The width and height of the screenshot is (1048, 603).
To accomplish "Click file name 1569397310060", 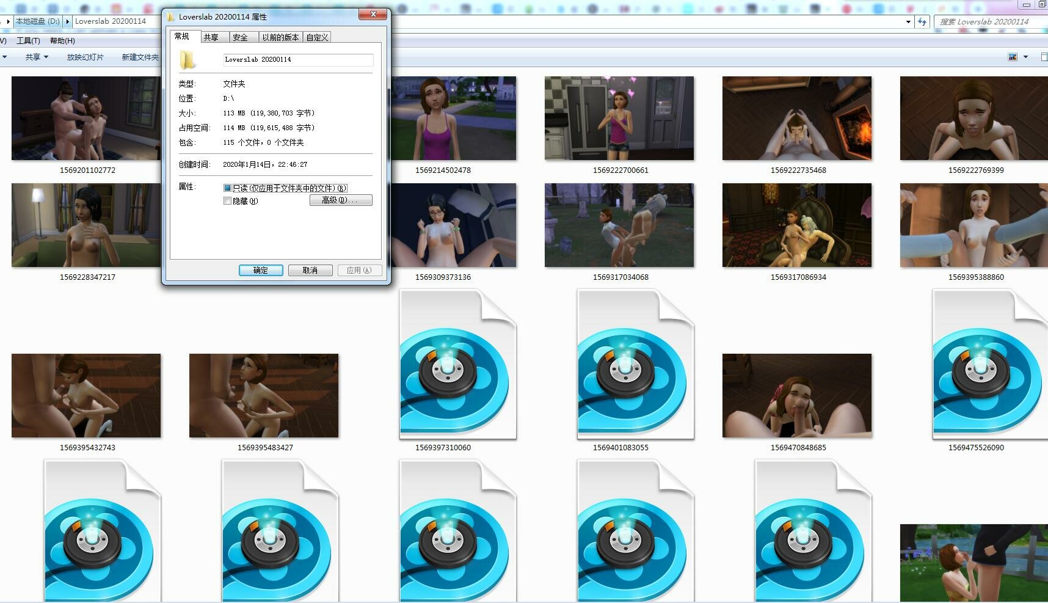I will click(x=443, y=448).
